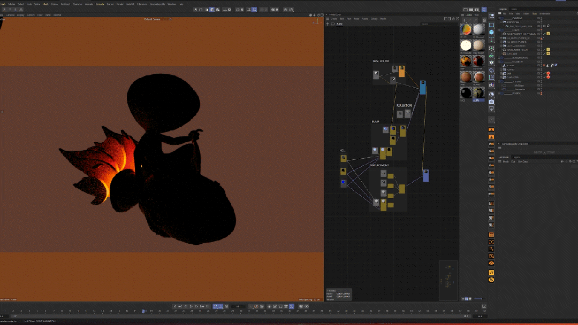The height and width of the screenshot is (325, 578).
Task: Toggle layer checkbox for CAMERAS row
Action: (538, 18)
